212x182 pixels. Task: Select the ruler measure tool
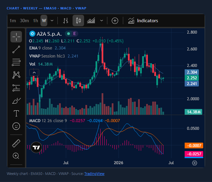point(16,143)
